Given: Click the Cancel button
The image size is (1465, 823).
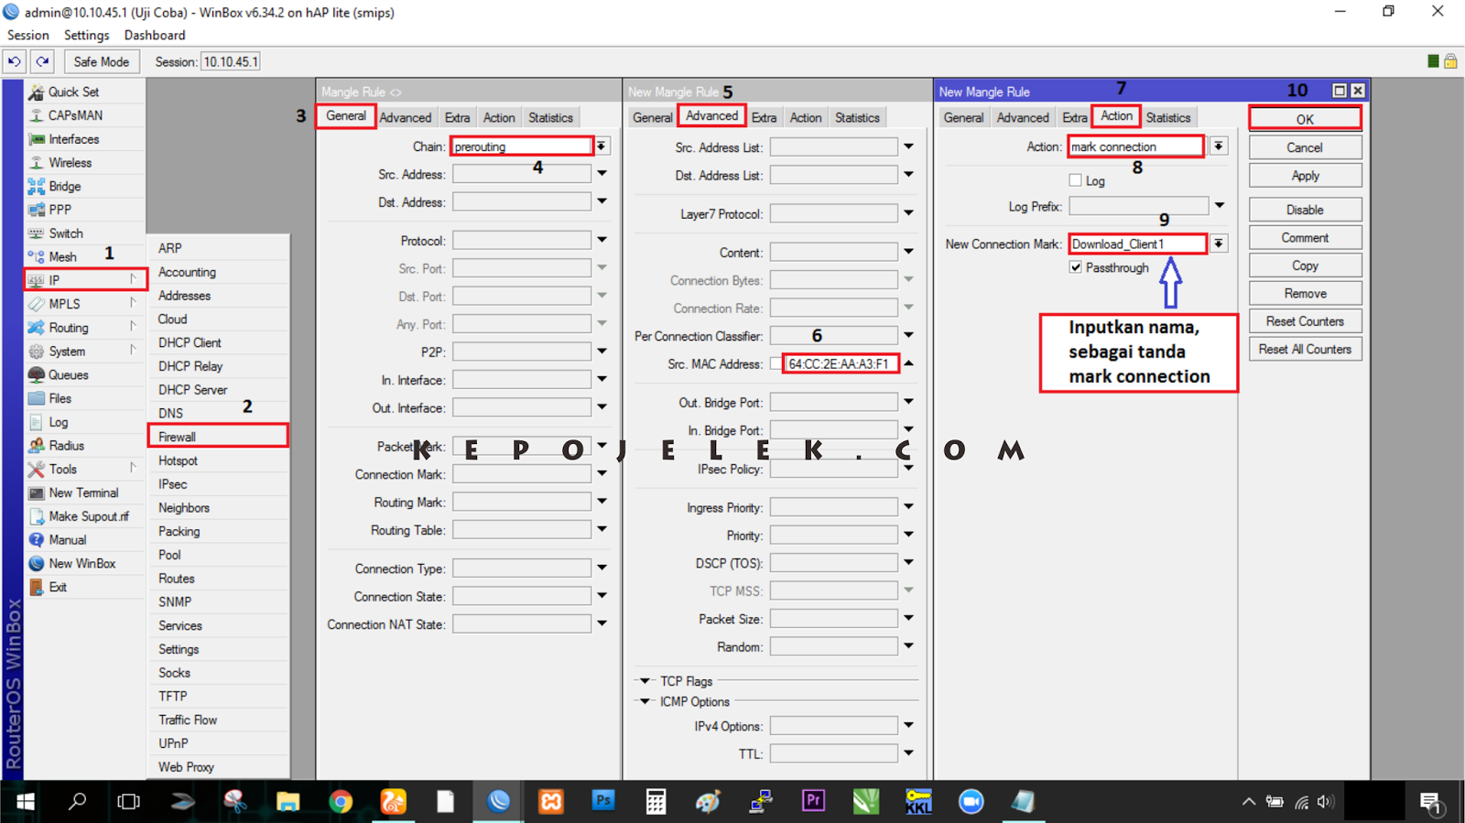Looking at the screenshot, I should pos(1305,147).
